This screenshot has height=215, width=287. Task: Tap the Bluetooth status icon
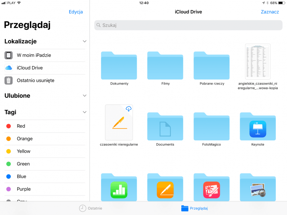click(x=267, y=3)
